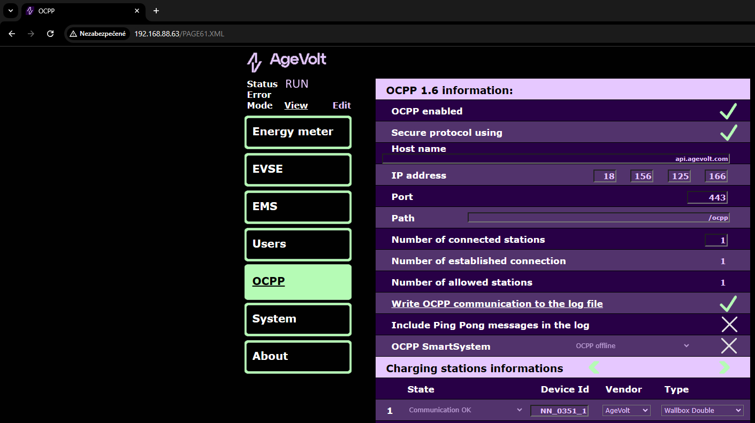
Task: Click the Path /ocpp field
Action: pos(599,218)
